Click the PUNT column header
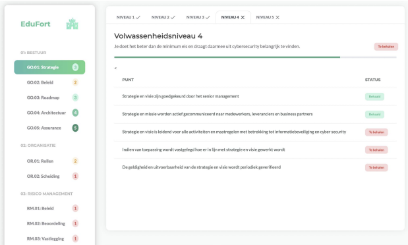408x245 pixels. [x=128, y=80]
